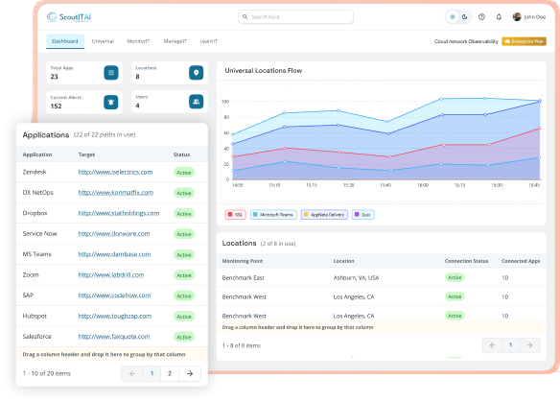Select the Zendesk application name

click(x=35, y=172)
